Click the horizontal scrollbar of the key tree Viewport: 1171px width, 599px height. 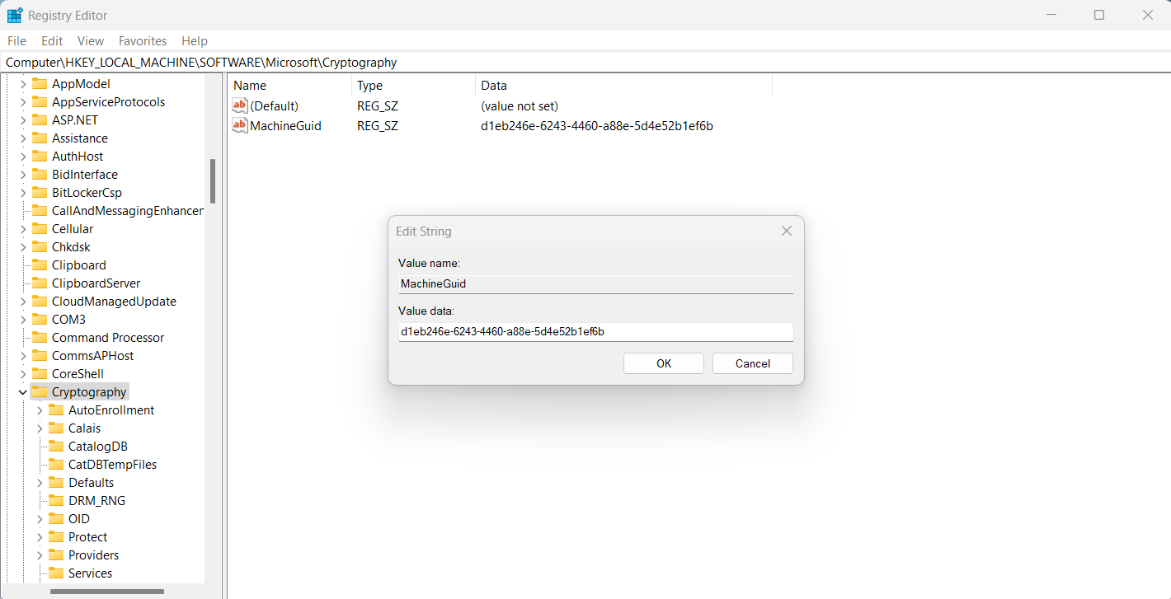[107, 591]
